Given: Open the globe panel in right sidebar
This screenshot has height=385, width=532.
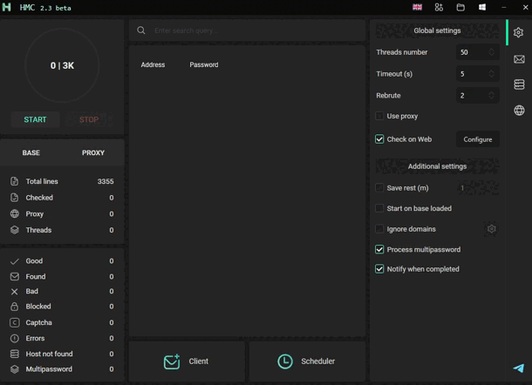Looking at the screenshot, I should 519,110.
